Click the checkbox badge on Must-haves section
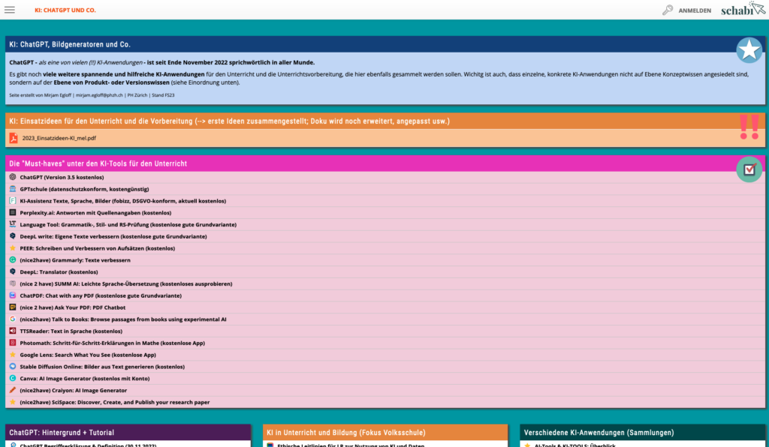Viewport: 769px width, 447px height. [x=749, y=169]
